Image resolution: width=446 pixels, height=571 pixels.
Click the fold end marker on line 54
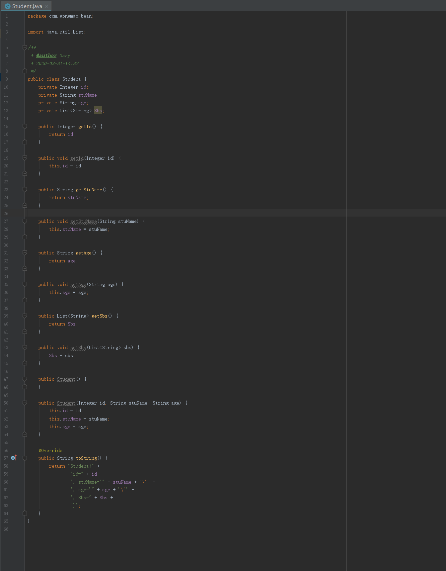[25, 434]
